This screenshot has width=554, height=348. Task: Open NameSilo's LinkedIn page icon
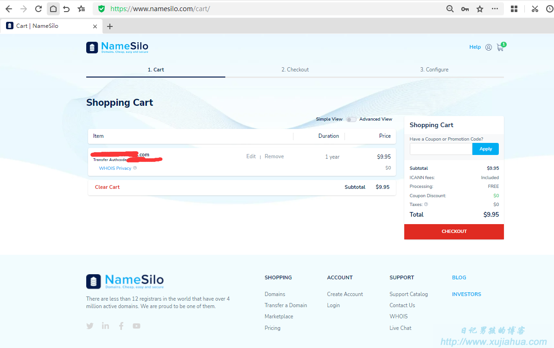[105, 326]
